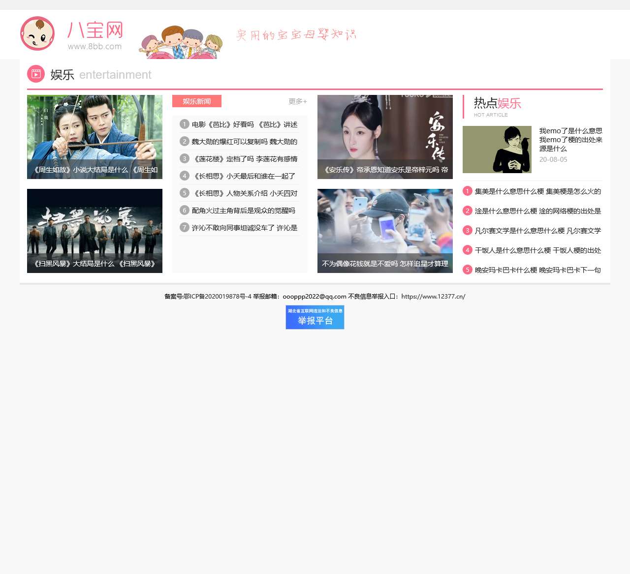
Task: Visit the https://www.12377.cn/ reporting link
Action: coord(433,297)
